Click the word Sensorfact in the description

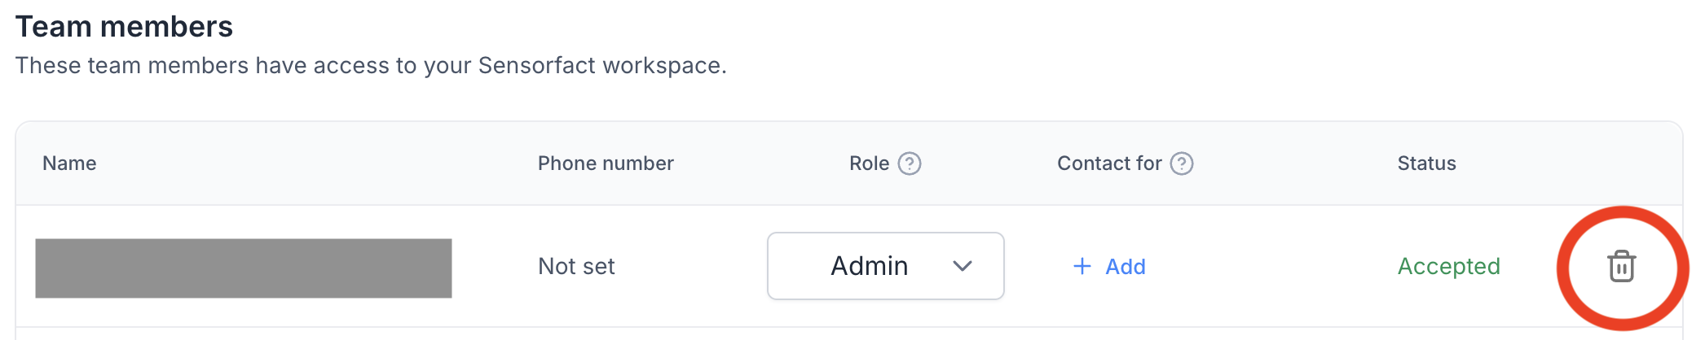(x=538, y=65)
